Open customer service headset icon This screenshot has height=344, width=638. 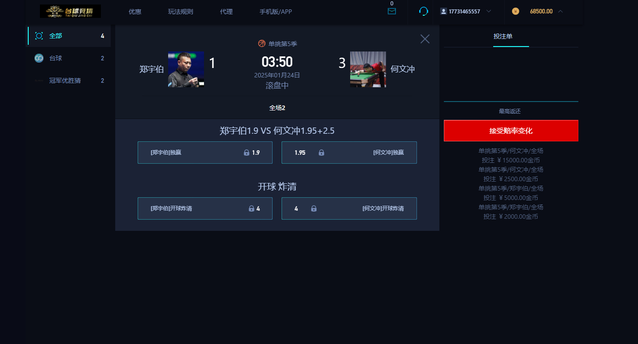[423, 11]
